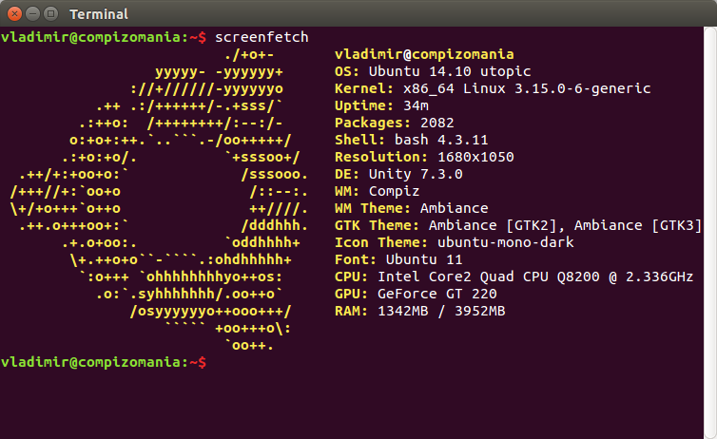Screen dimensions: 717x439
Task: Click the 'Uptime: 34m' line
Action: pos(381,105)
